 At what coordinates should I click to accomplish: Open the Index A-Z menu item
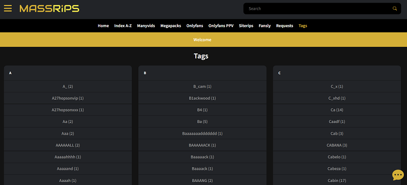(x=123, y=26)
